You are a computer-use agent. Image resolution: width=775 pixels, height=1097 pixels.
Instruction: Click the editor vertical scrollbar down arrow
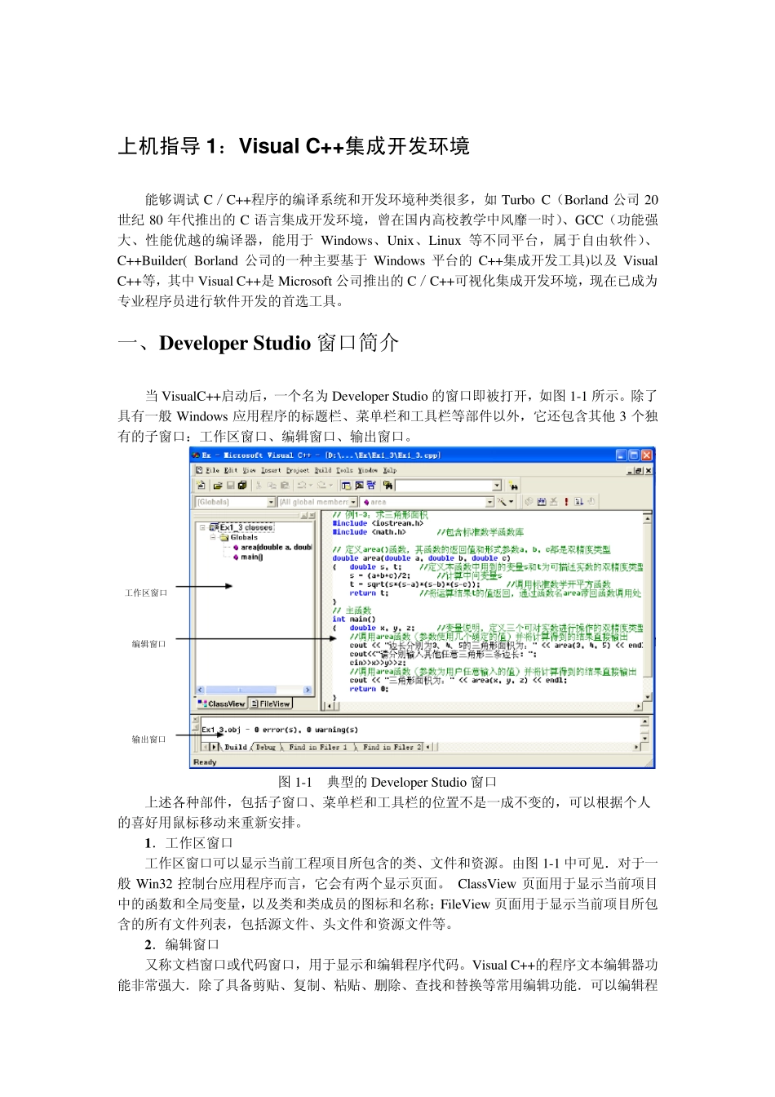(x=648, y=697)
